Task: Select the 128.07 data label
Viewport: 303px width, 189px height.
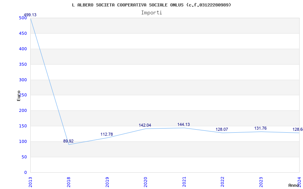Action: (222, 130)
